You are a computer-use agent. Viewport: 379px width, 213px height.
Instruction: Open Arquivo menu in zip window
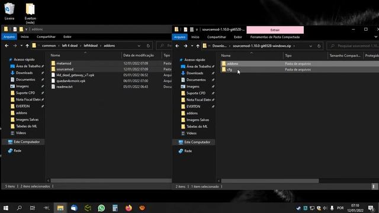(x=179, y=37)
